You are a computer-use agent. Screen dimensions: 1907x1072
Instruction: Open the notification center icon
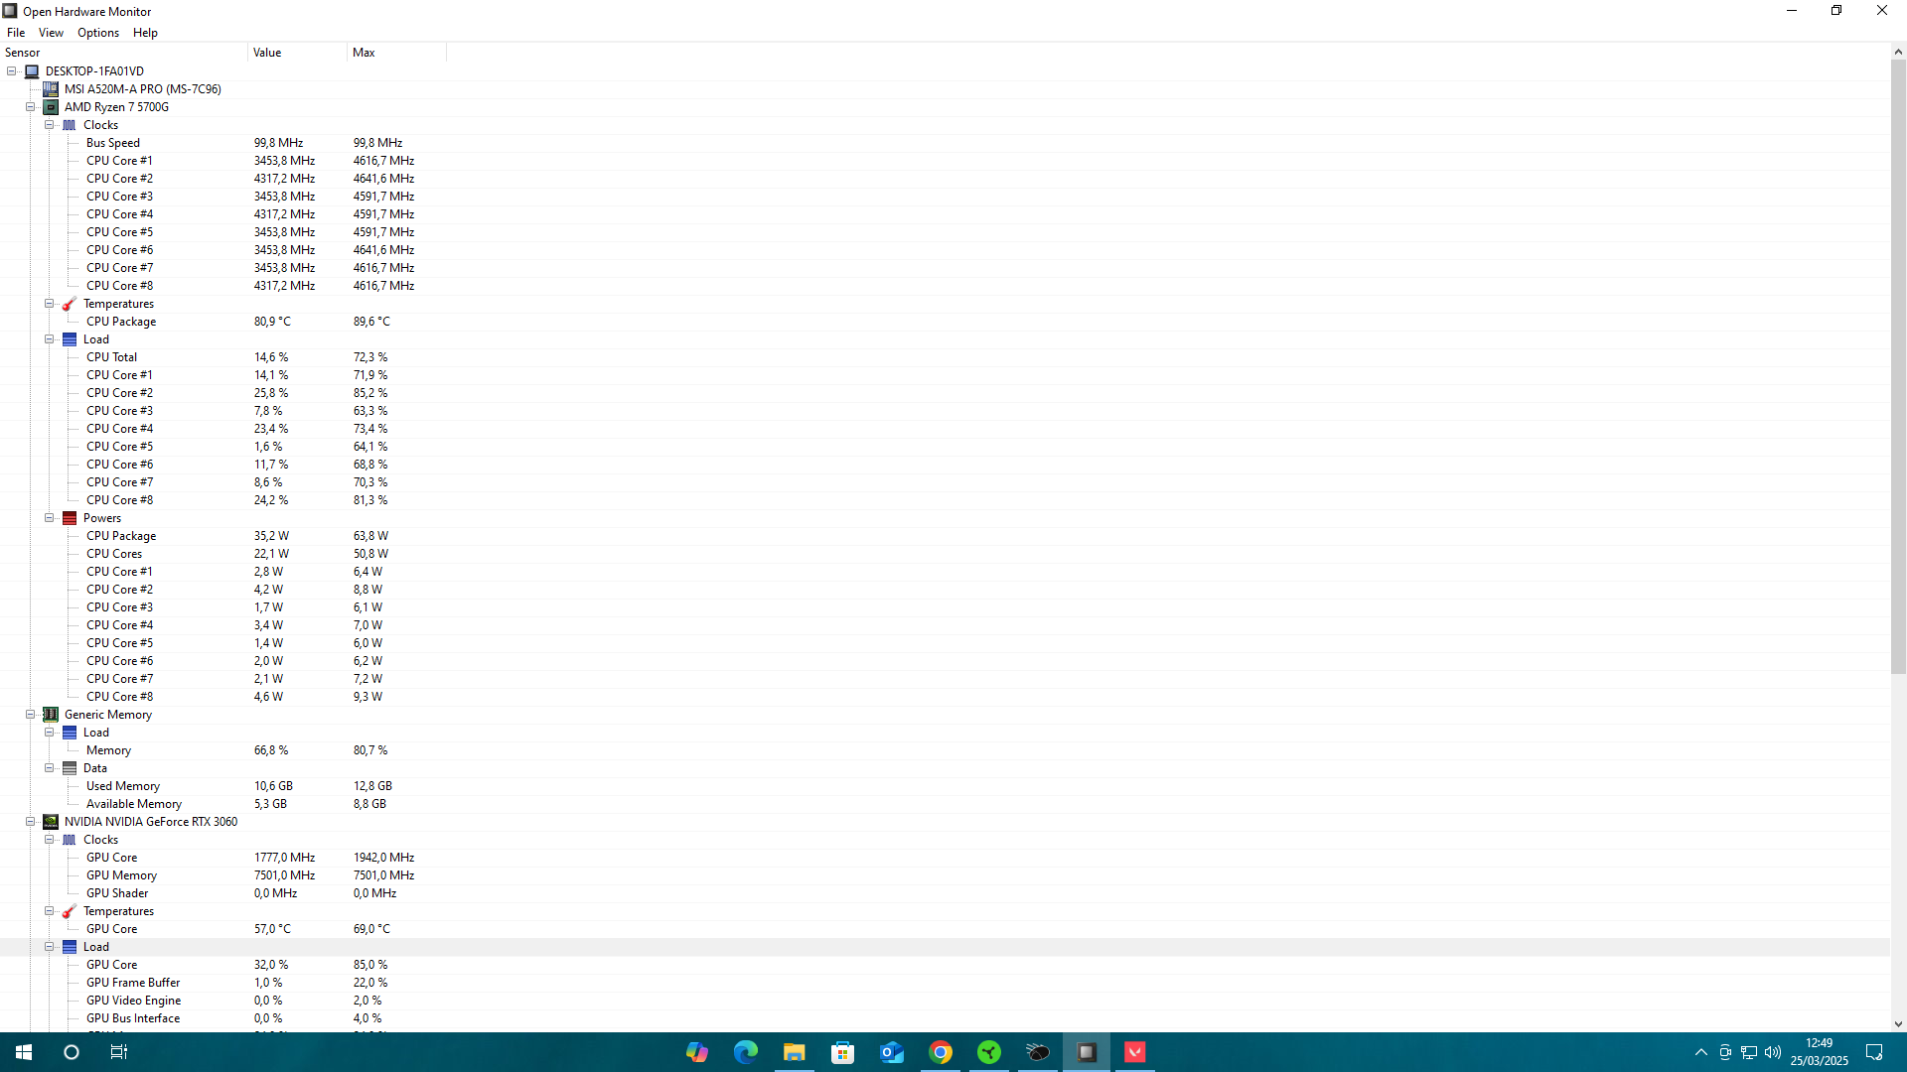[x=1874, y=1052]
